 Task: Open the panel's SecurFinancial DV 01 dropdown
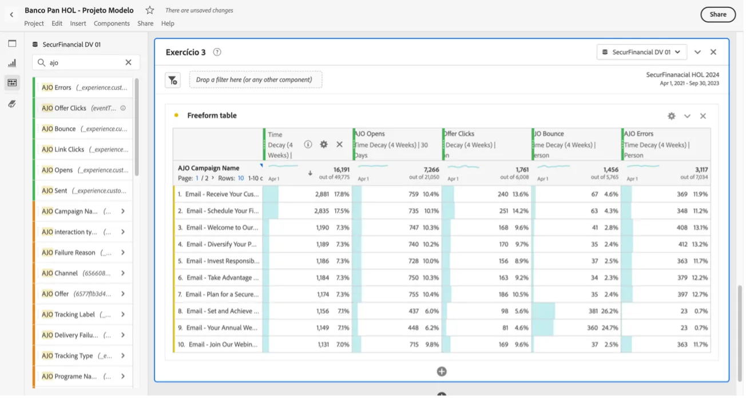[x=642, y=52]
